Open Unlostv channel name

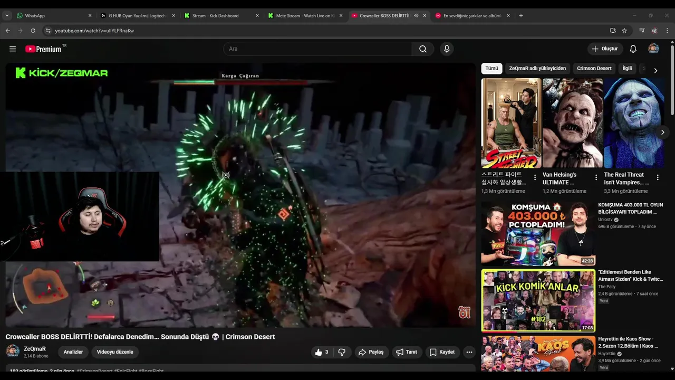(605, 220)
